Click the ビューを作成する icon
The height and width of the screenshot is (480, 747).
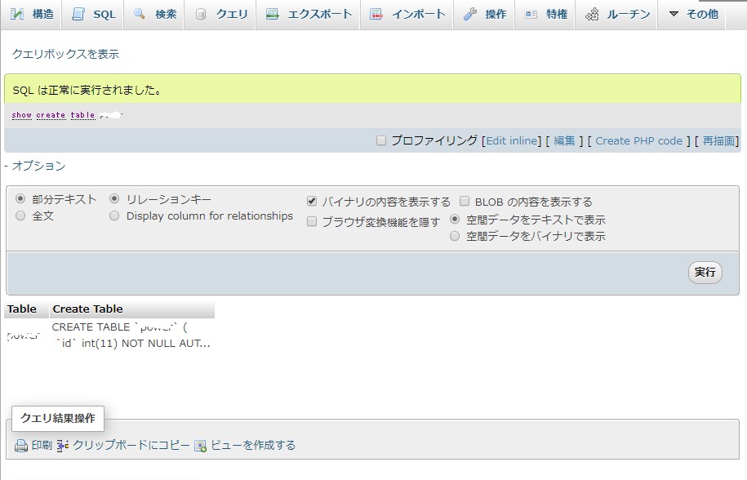click(201, 446)
